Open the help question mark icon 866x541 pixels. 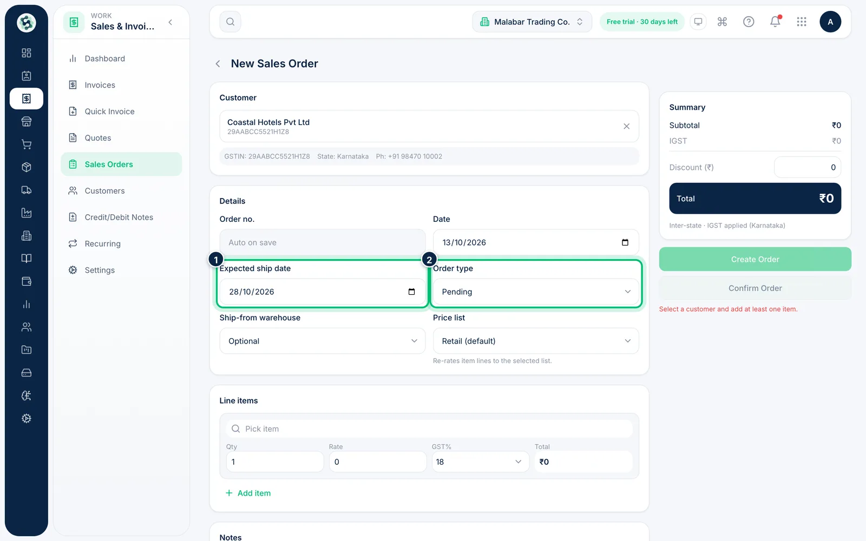coord(749,22)
